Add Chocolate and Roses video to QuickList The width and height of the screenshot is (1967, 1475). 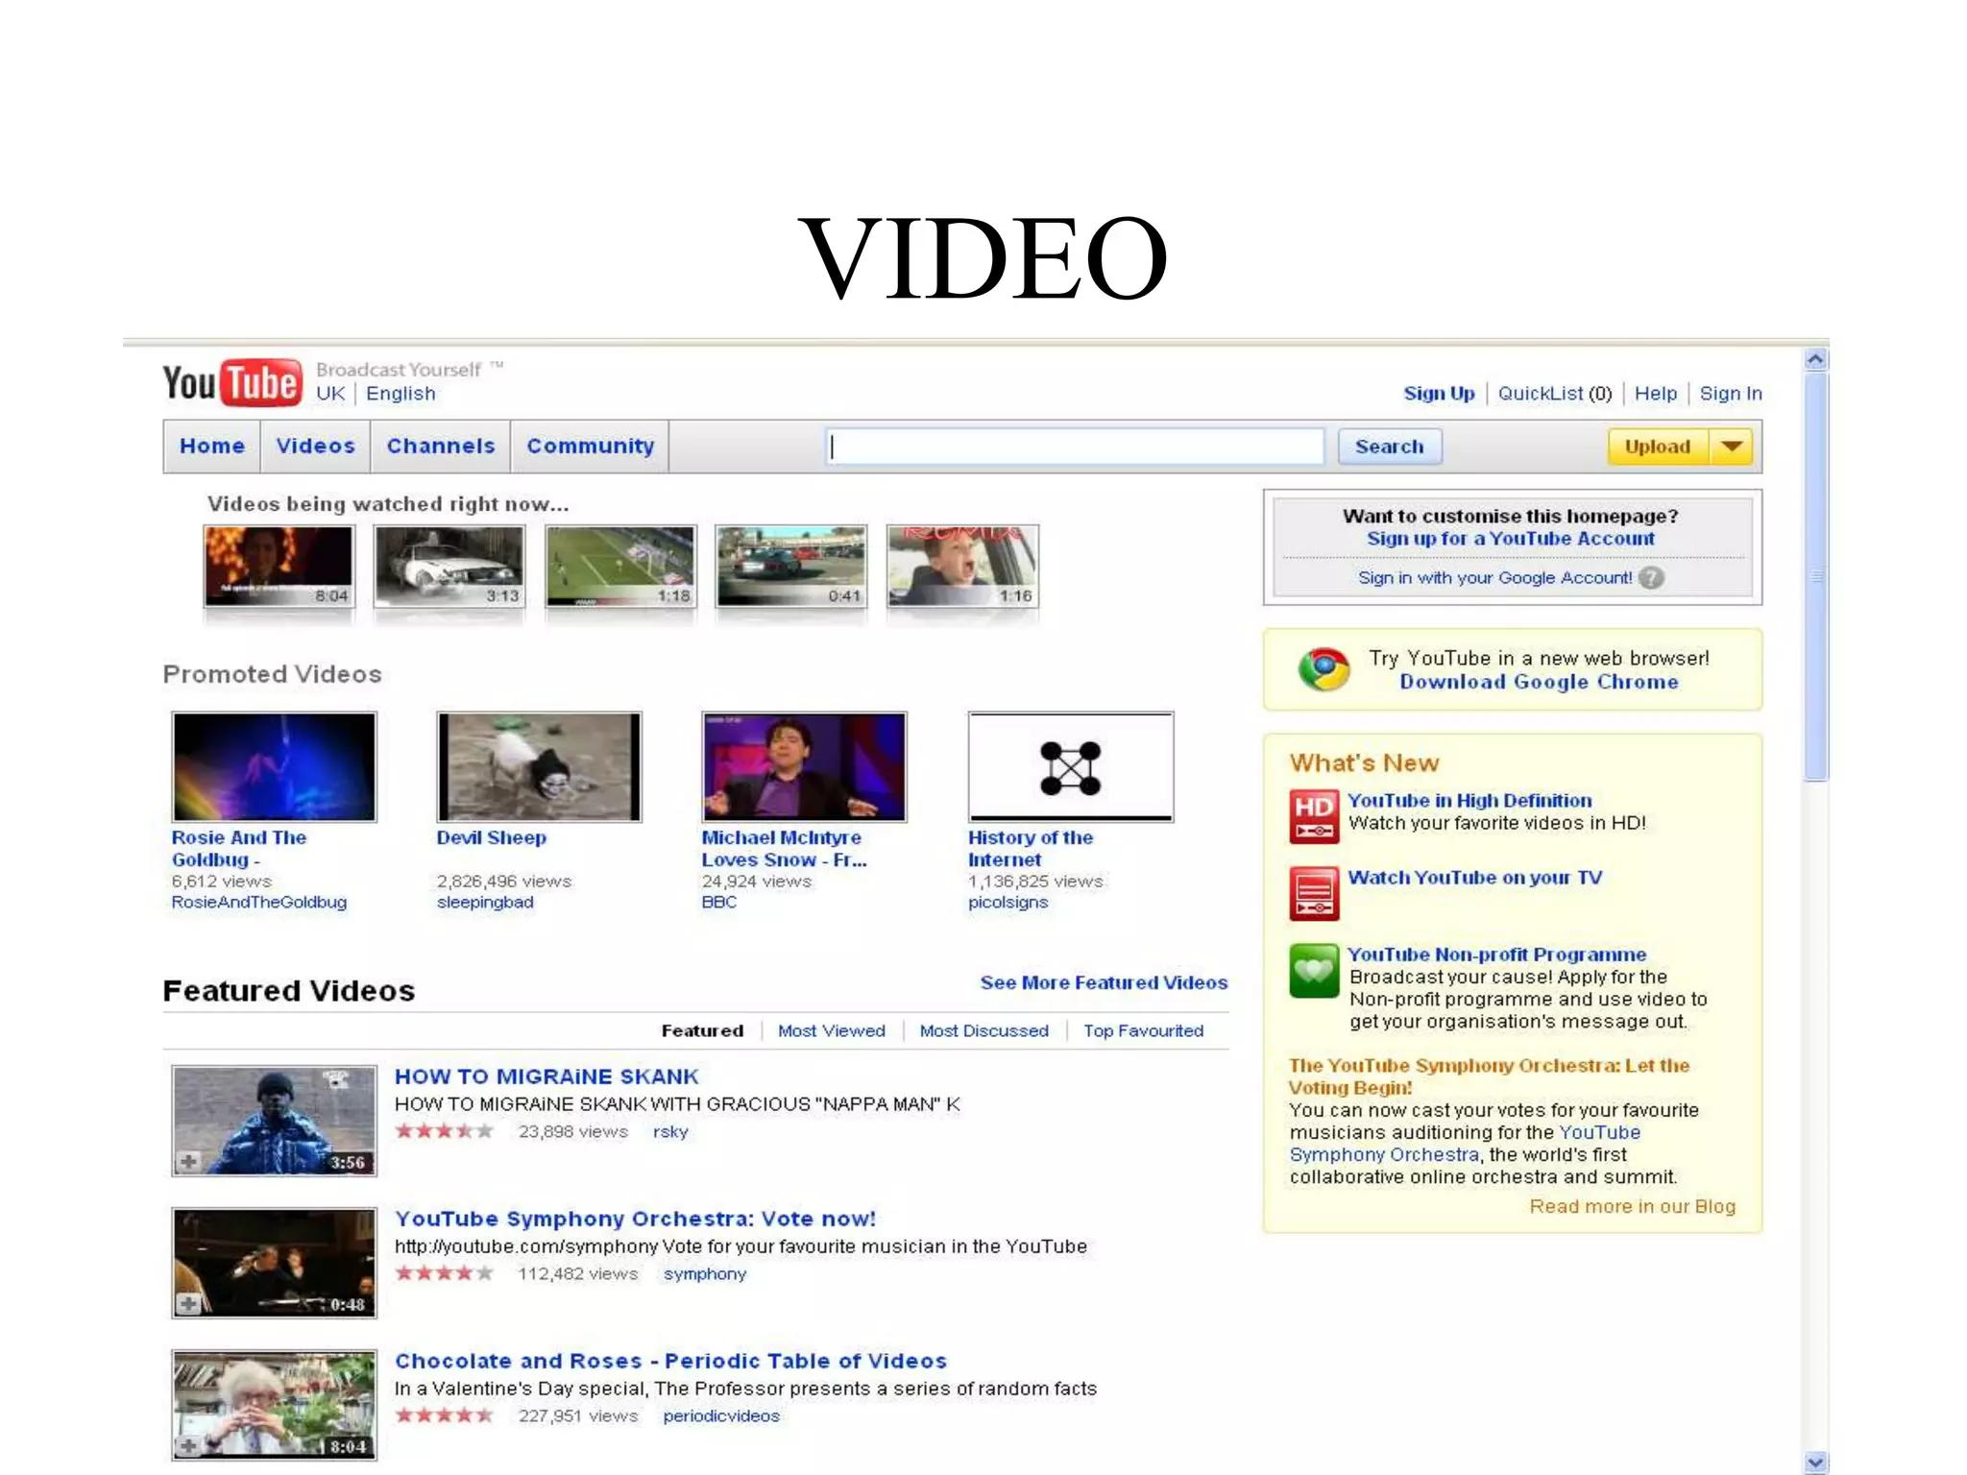click(x=189, y=1446)
